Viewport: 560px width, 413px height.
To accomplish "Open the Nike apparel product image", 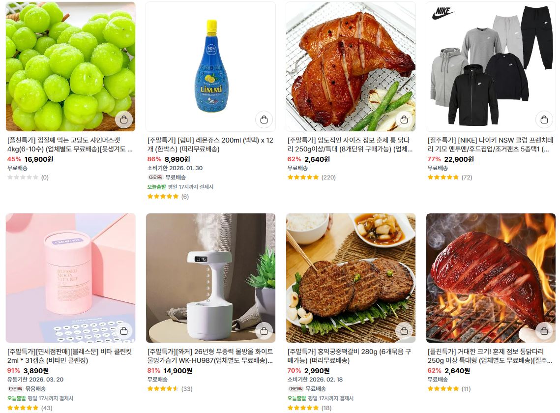I will pos(491,66).
